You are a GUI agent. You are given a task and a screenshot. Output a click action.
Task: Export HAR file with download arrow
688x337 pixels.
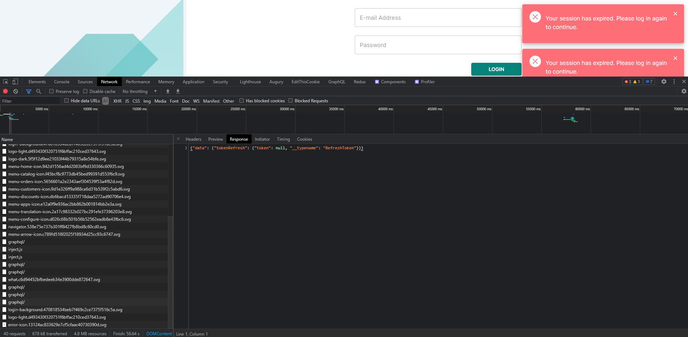click(x=178, y=91)
